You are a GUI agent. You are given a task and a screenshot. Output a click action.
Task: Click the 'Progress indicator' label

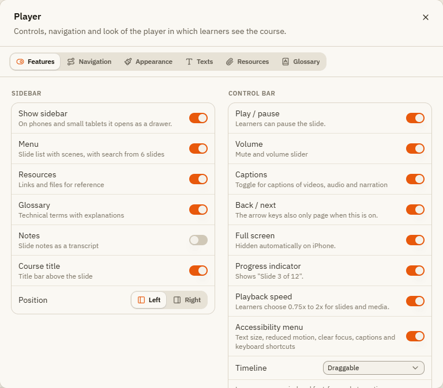(x=268, y=266)
